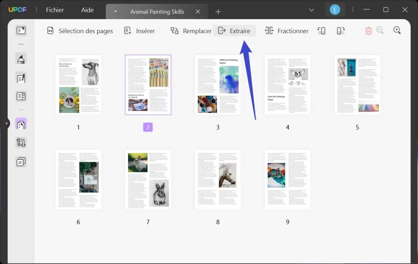Screen dimensions: 418x264
Task: Open the Aide menu
Action: (87, 10)
